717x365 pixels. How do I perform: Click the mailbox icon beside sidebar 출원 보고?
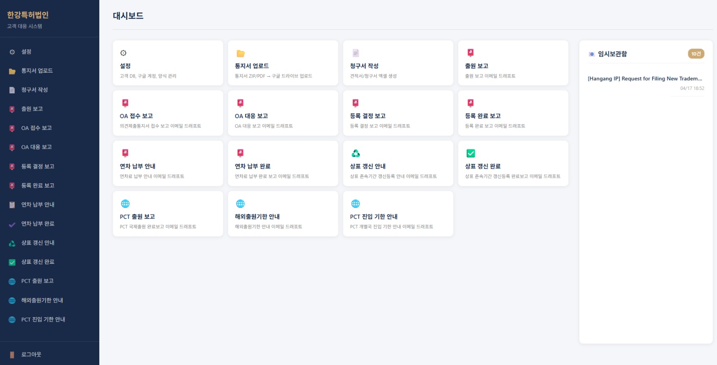coord(12,109)
